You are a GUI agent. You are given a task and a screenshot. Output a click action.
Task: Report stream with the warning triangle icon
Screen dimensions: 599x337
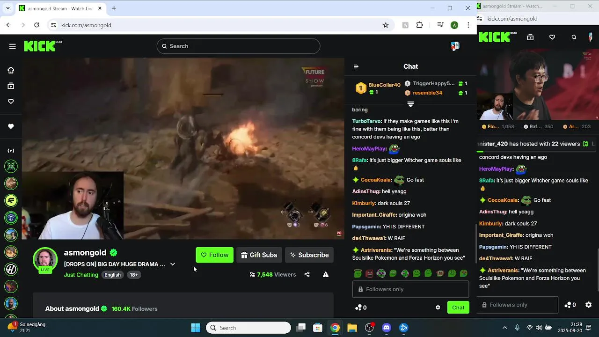[325, 275]
